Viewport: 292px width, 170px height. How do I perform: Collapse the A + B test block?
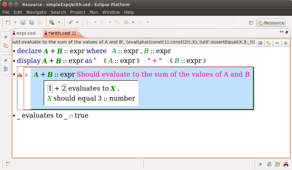(26, 75)
